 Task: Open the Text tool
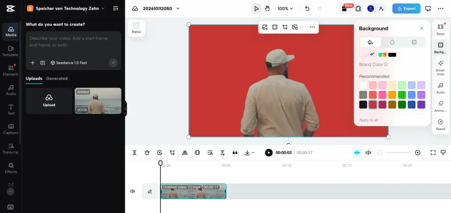[11, 110]
